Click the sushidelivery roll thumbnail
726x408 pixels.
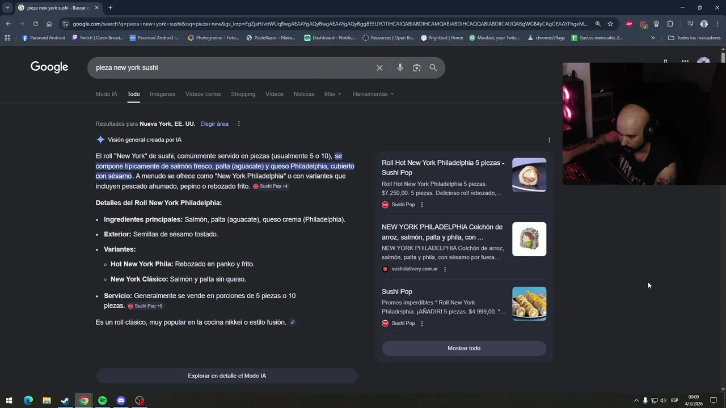pos(529,239)
